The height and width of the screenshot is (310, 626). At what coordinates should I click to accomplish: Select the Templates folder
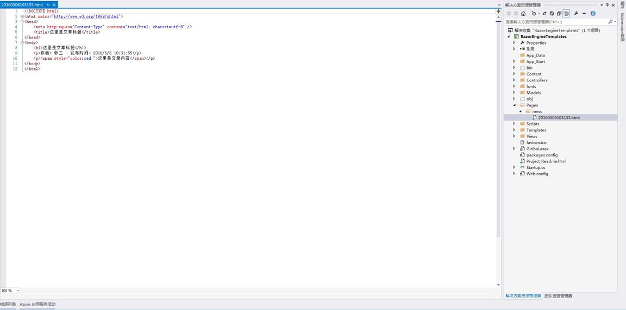(x=536, y=130)
